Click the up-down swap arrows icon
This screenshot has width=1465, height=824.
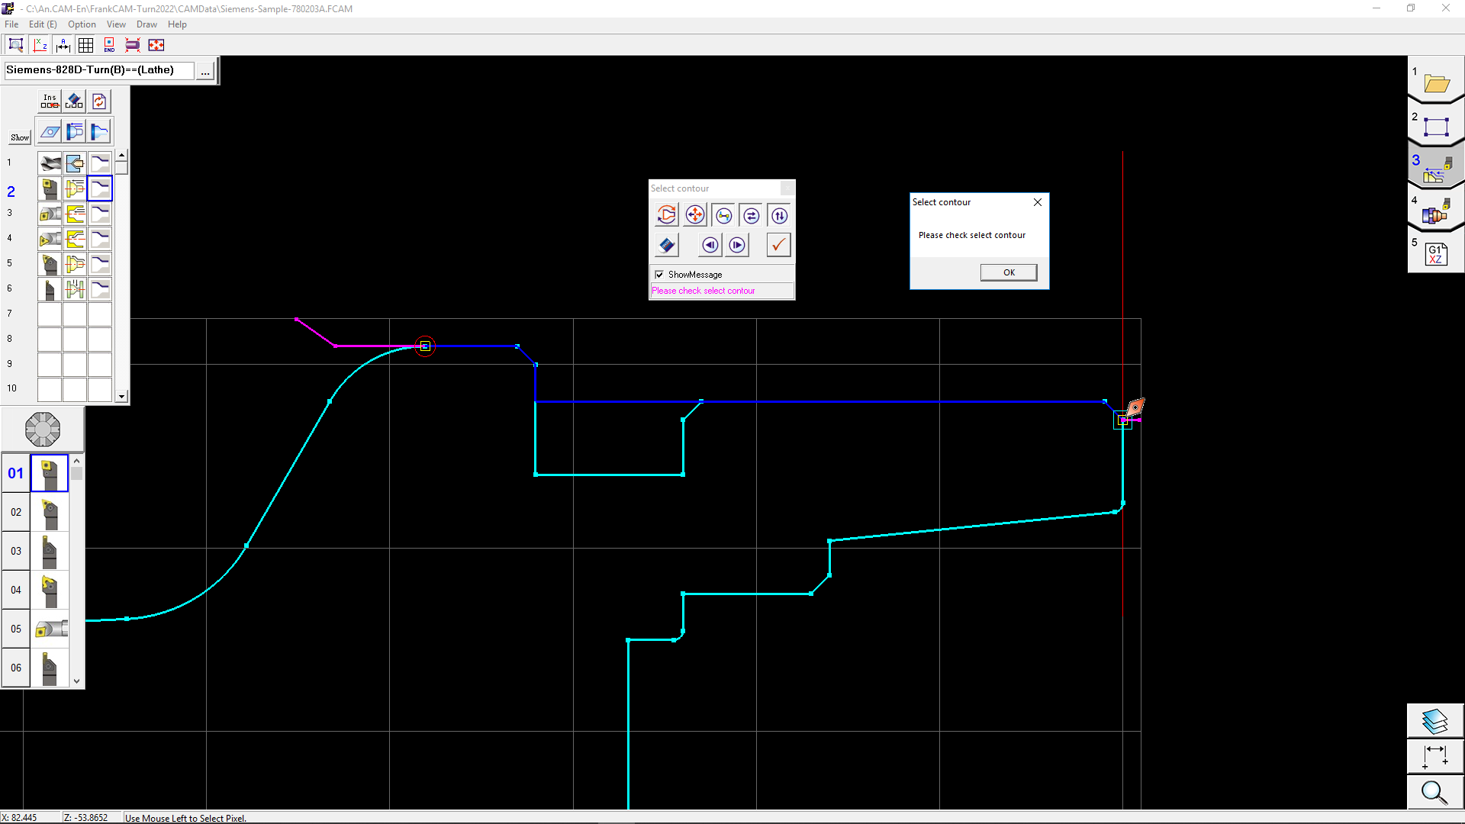coord(779,215)
